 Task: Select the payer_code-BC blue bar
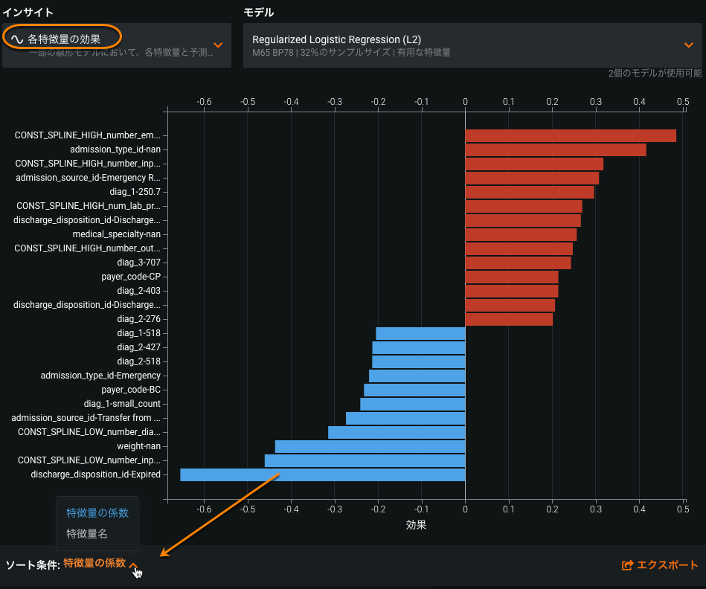point(414,390)
